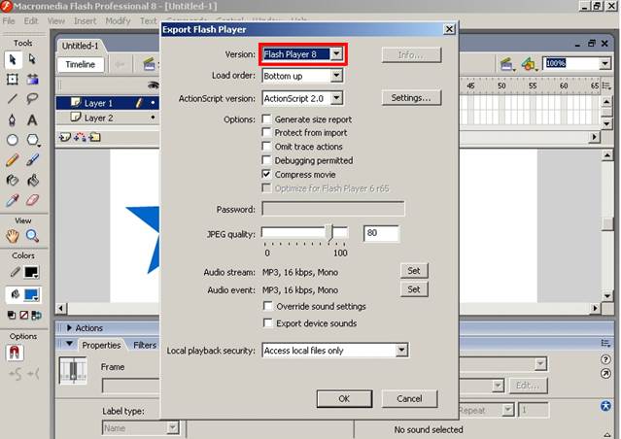Select the PolyStar tool

tap(32, 140)
